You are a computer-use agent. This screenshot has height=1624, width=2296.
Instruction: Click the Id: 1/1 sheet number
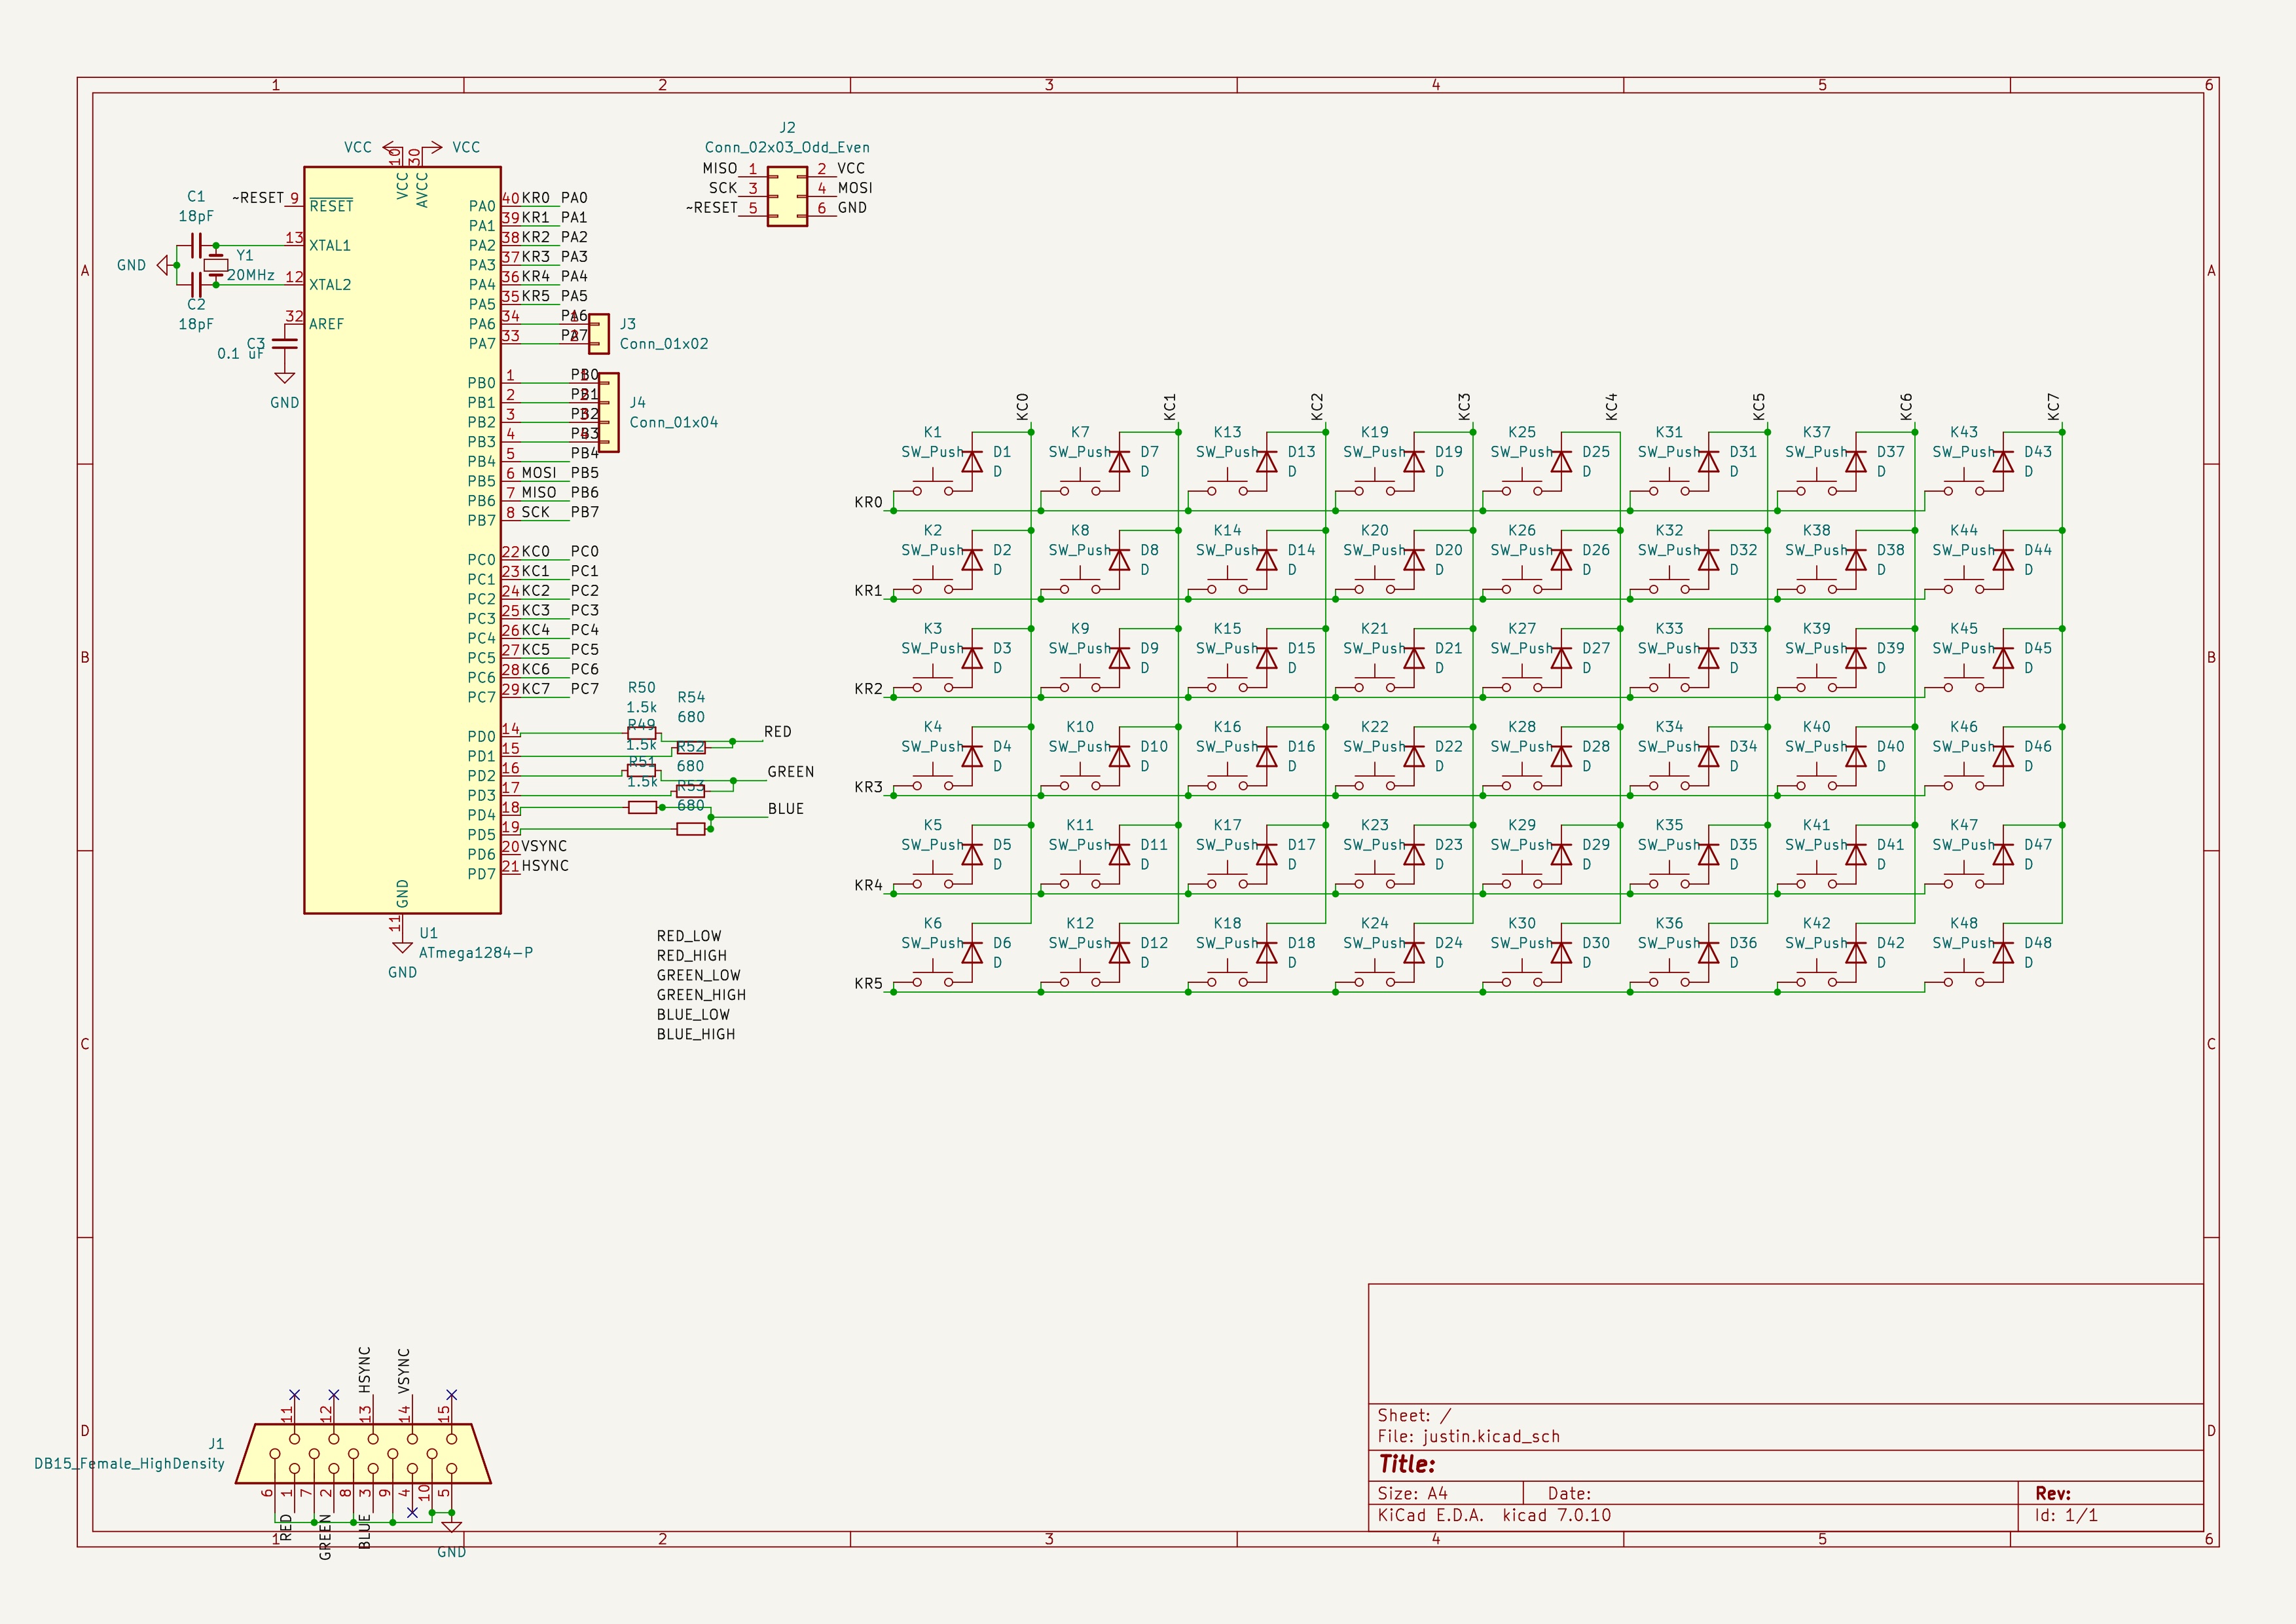(x=2066, y=1515)
